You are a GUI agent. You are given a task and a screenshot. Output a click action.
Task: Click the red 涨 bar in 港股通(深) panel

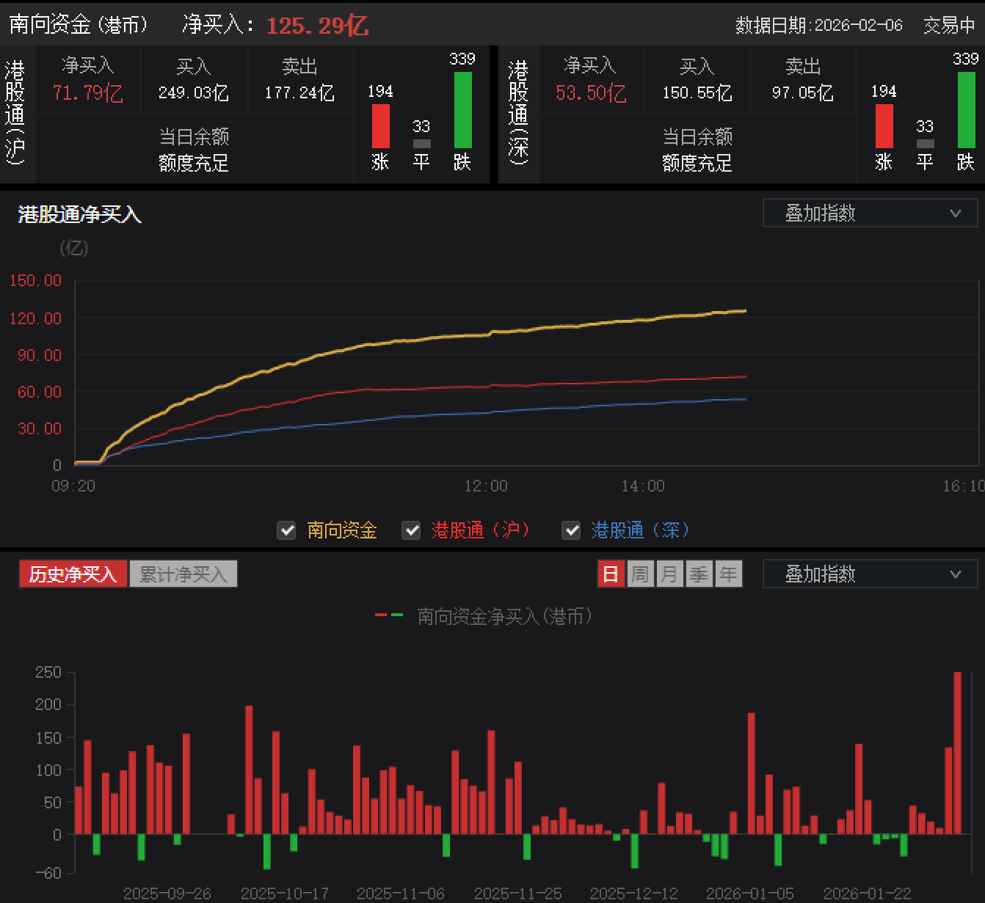coord(884,126)
